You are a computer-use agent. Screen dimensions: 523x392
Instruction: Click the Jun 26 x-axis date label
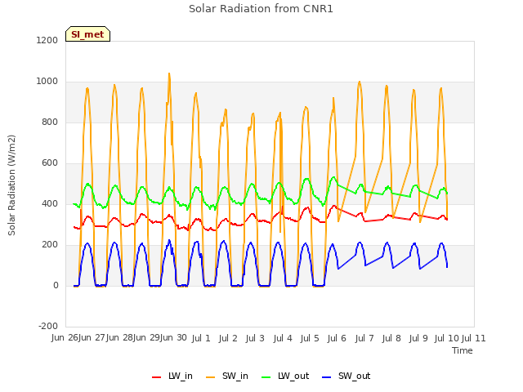pyautogui.click(x=65, y=338)
